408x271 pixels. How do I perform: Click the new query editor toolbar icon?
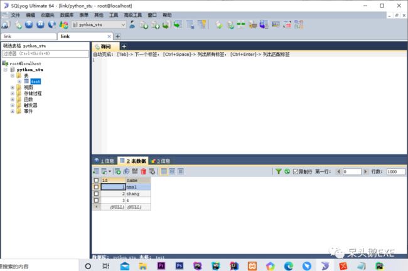coord(18,24)
